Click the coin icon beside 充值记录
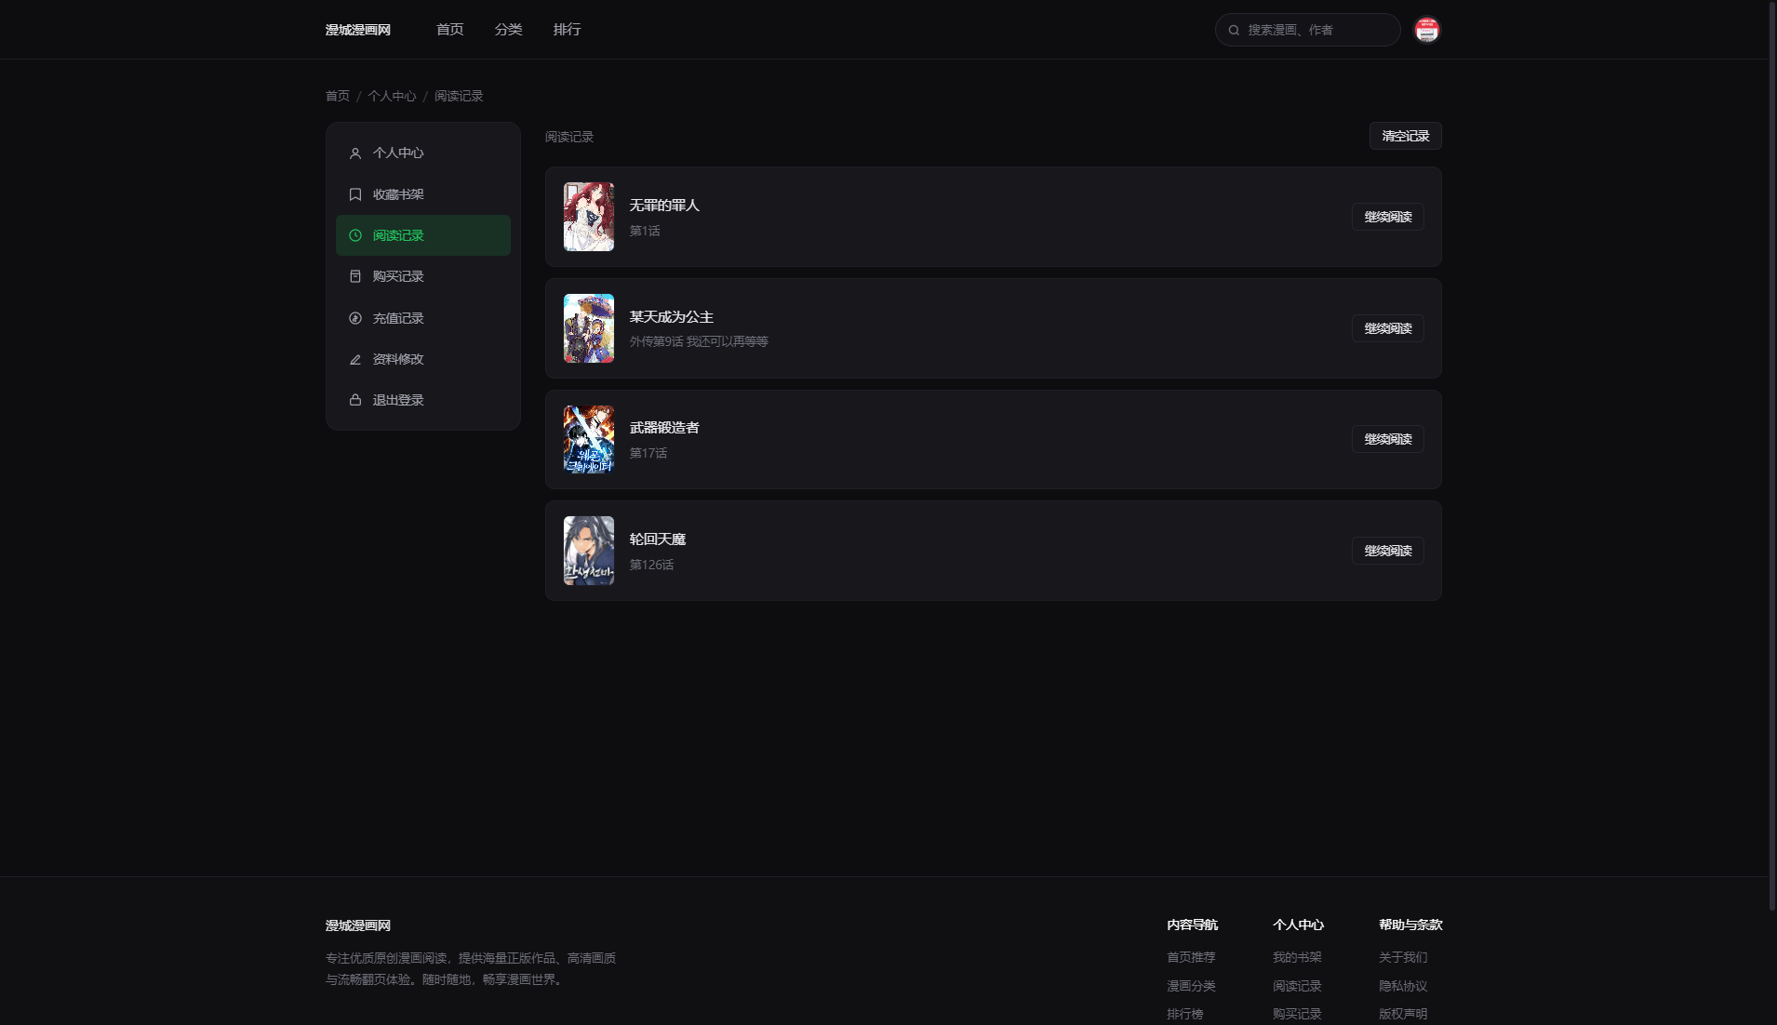This screenshot has height=1025, width=1777. click(354, 318)
